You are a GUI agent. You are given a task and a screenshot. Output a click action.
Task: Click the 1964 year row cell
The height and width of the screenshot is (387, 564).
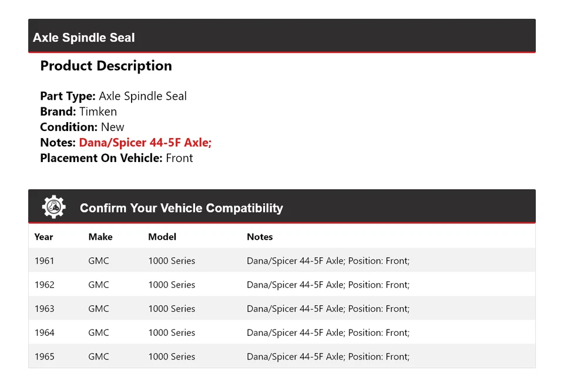click(x=44, y=332)
